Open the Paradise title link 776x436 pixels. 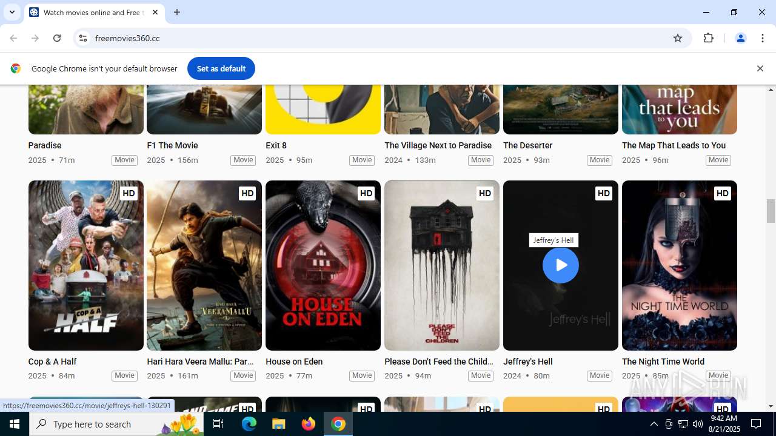pyautogui.click(x=44, y=145)
